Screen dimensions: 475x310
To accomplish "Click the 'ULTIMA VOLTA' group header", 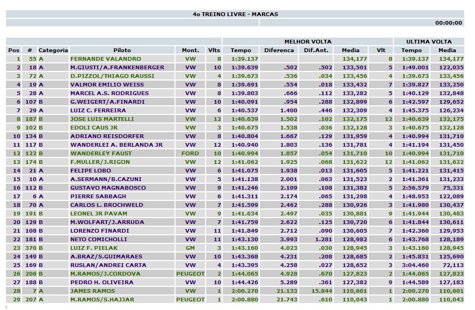I will click(x=429, y=41).
